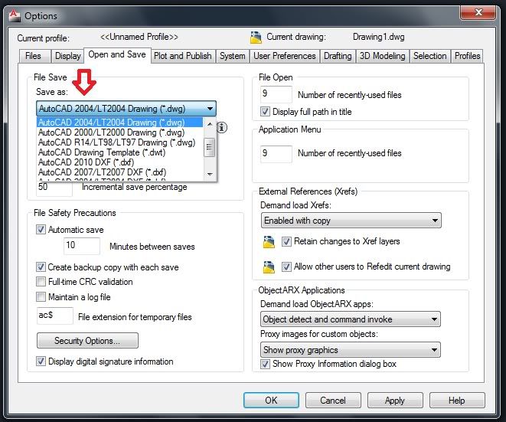This screenshot has height=422, width=506.
Task: Toggle Allow other users to Refedit current drawing
Action: (x=286, y=267)
